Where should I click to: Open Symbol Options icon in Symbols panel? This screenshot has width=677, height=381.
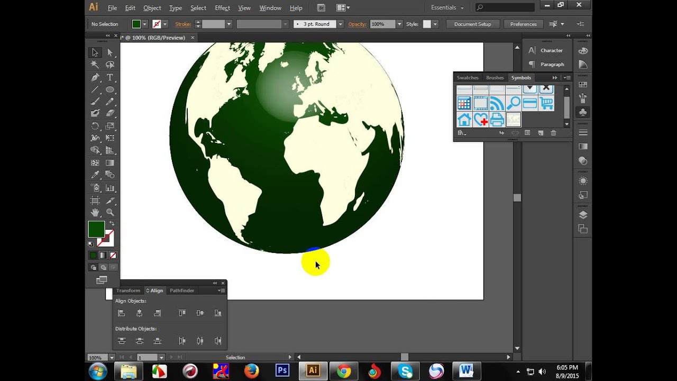click(x=527, y=133)
